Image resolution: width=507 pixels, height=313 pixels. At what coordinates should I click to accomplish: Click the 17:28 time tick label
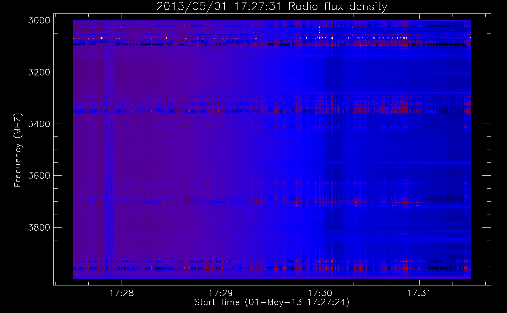tap(122, 293)
